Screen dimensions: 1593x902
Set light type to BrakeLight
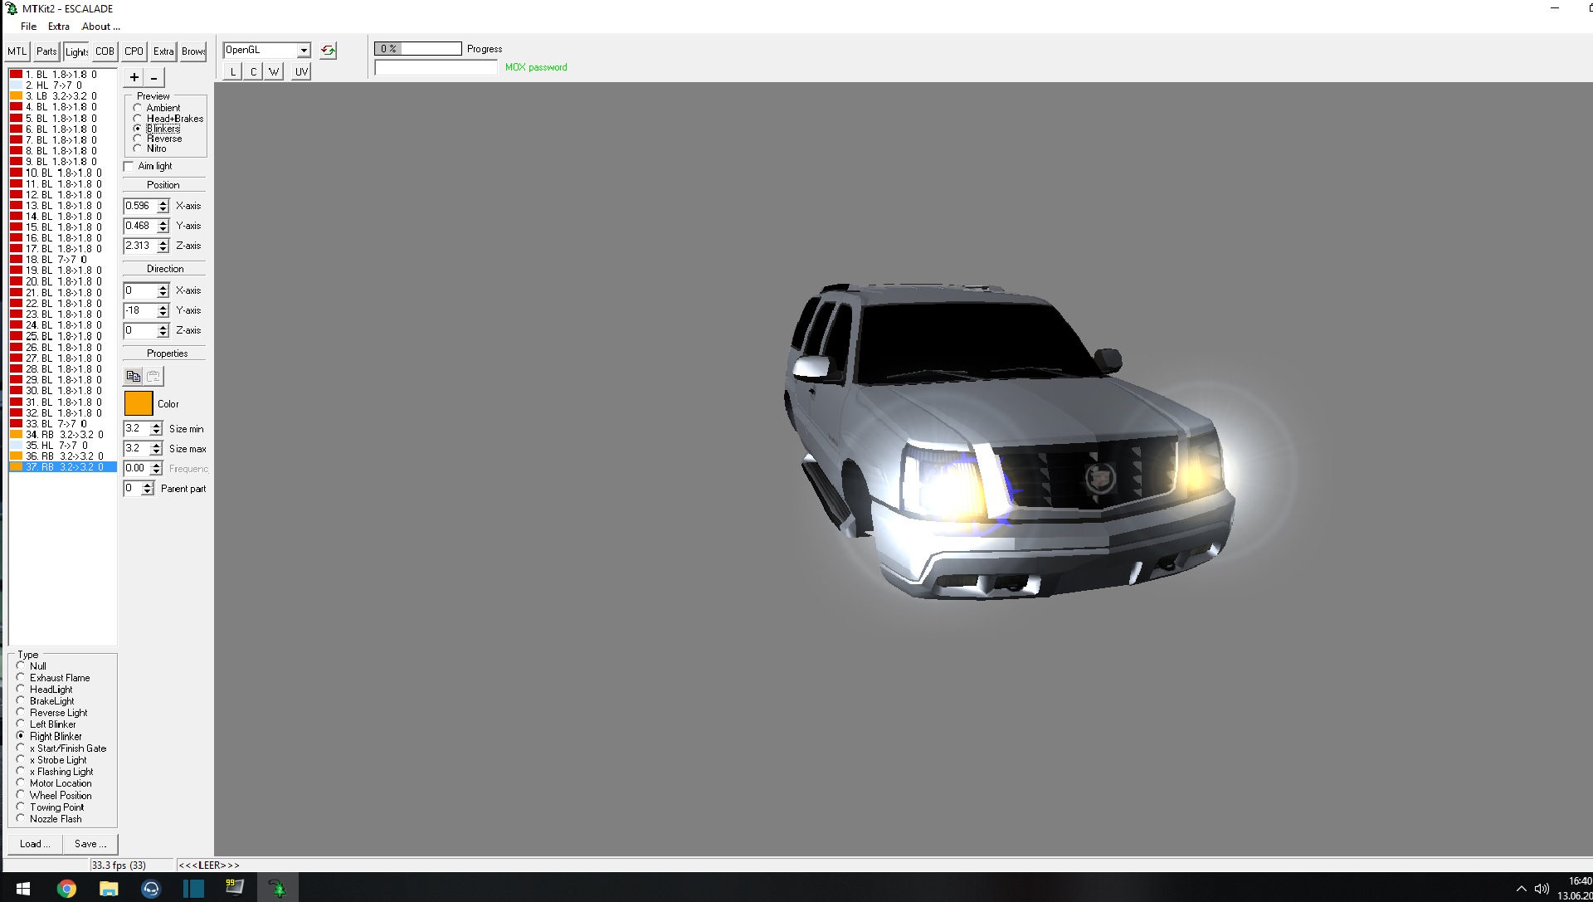21,700
